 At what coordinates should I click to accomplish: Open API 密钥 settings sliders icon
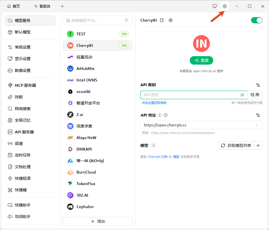point(258,85)
